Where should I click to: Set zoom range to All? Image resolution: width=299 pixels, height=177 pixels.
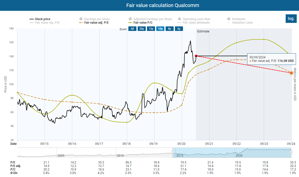pyautogui.click(x=132, y=29)
